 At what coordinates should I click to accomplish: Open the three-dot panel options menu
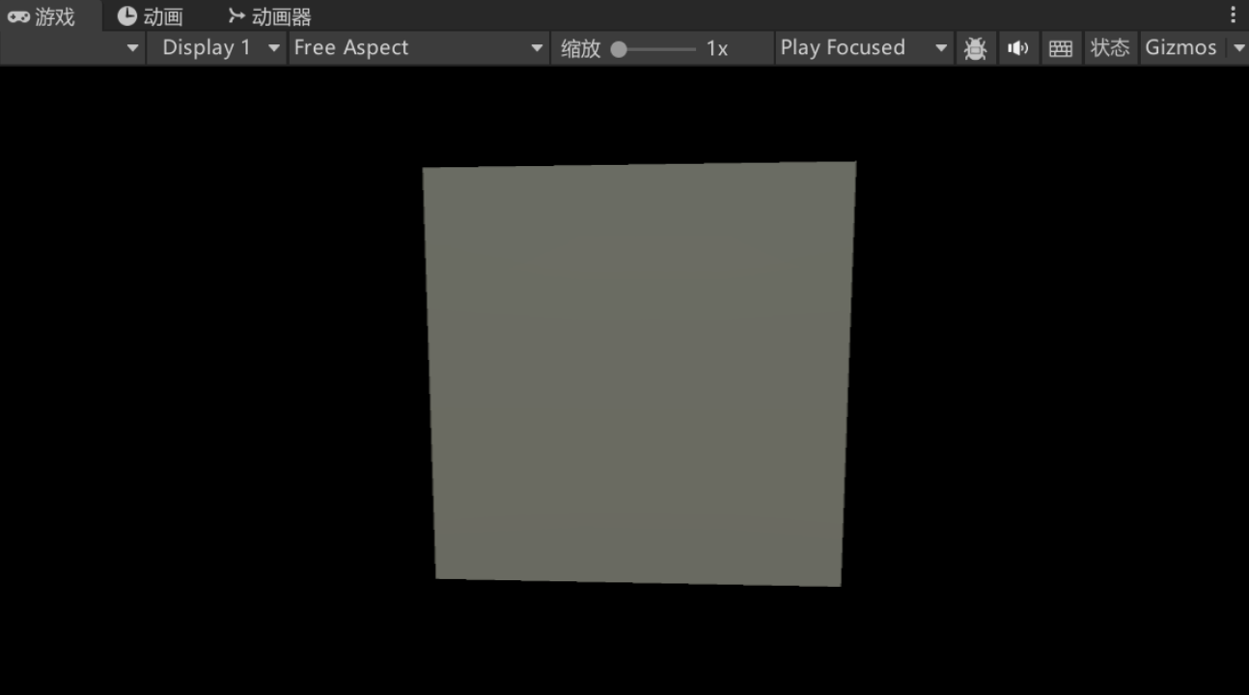(1233, 15)
